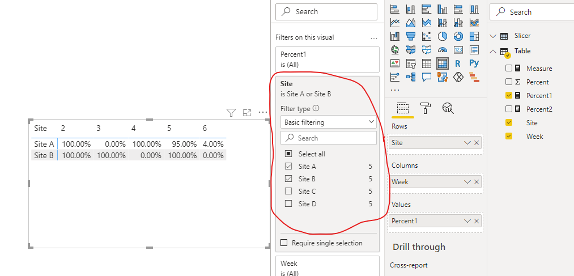The width and height of the screenshot is (574, 276).
Task: Select the Table visualization icon
Action: tap(427, 63)
